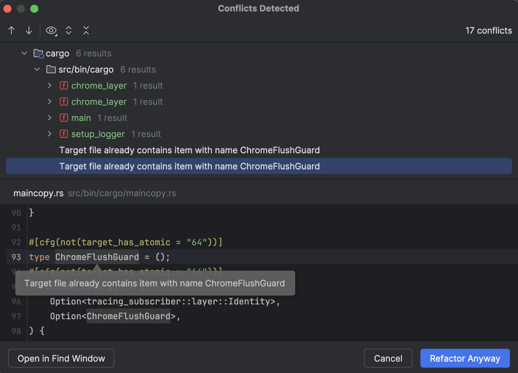This screenshot has width=518, height=373.
Task: Click the Cancel button
Action: click(388, 358)
